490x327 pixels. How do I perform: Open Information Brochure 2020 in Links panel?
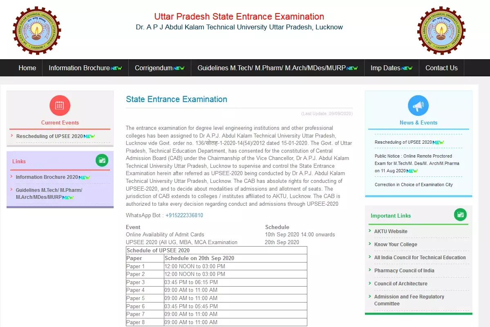pos(47,177)
